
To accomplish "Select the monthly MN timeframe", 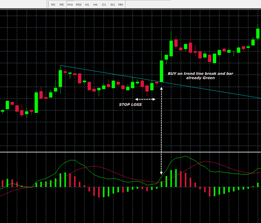I will [121, 5].
